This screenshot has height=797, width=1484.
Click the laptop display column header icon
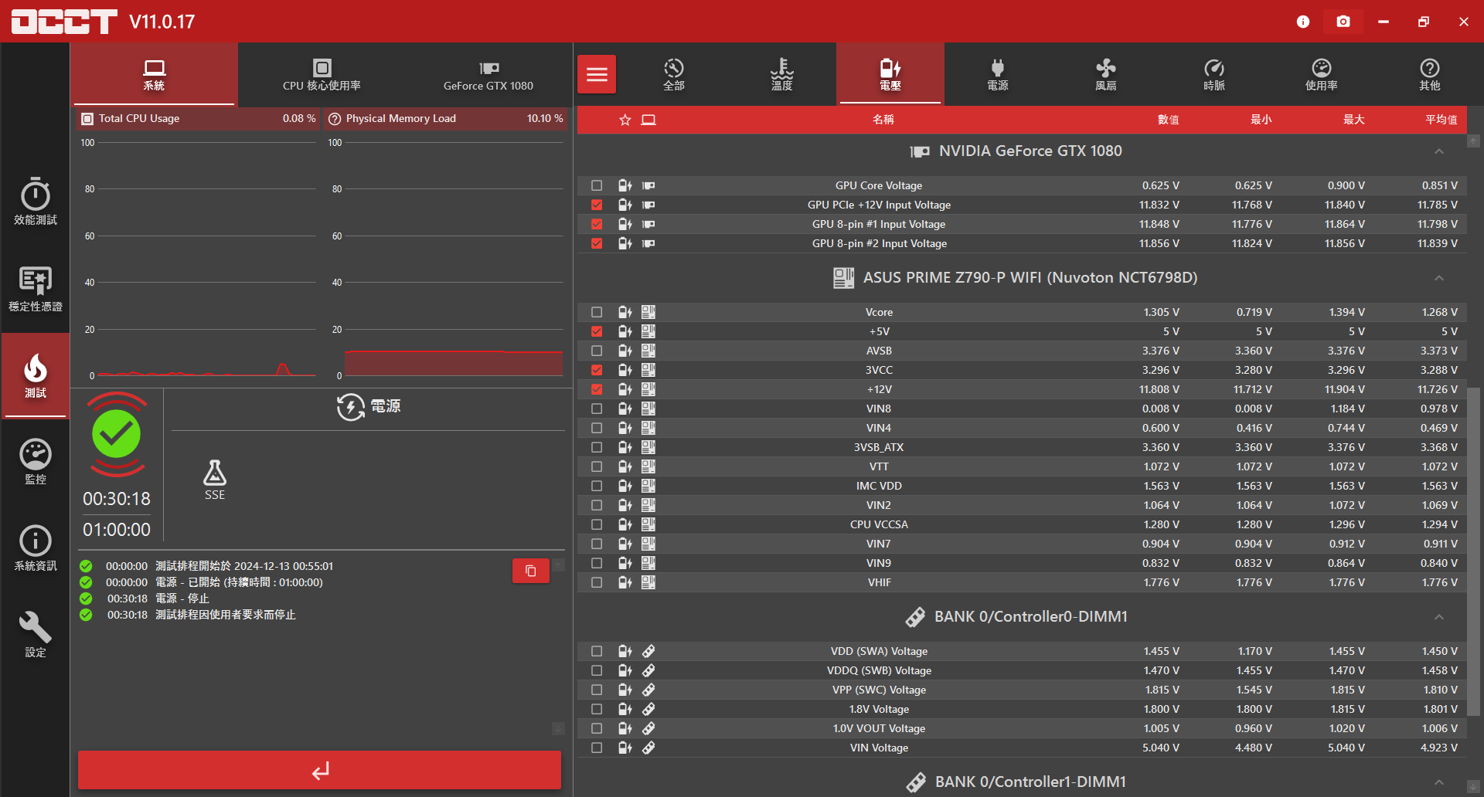[x=648, y=120]
